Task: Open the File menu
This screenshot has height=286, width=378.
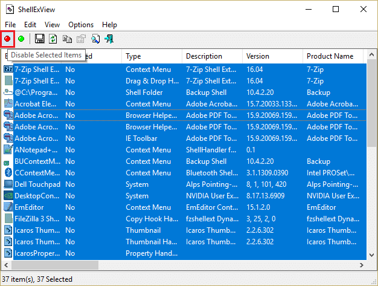Action: (11, 25)
